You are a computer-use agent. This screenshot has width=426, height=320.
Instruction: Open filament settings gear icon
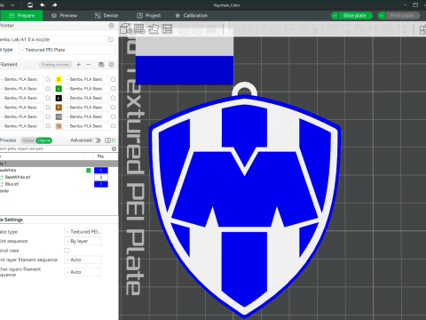[111, 64]
